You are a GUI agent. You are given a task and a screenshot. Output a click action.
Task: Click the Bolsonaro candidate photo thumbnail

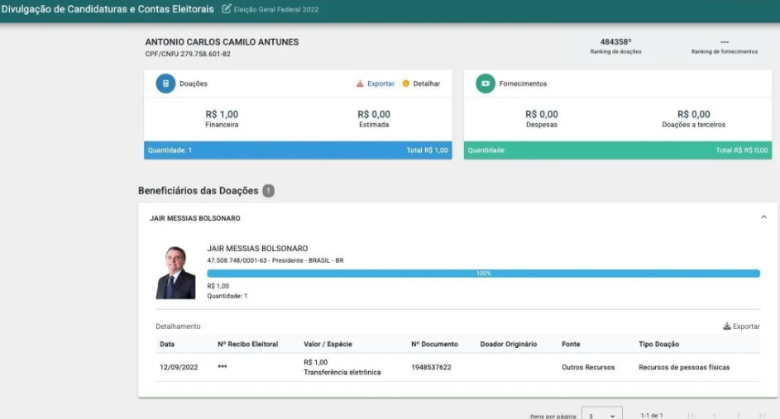pyautogui.click(x=175, y=273)
